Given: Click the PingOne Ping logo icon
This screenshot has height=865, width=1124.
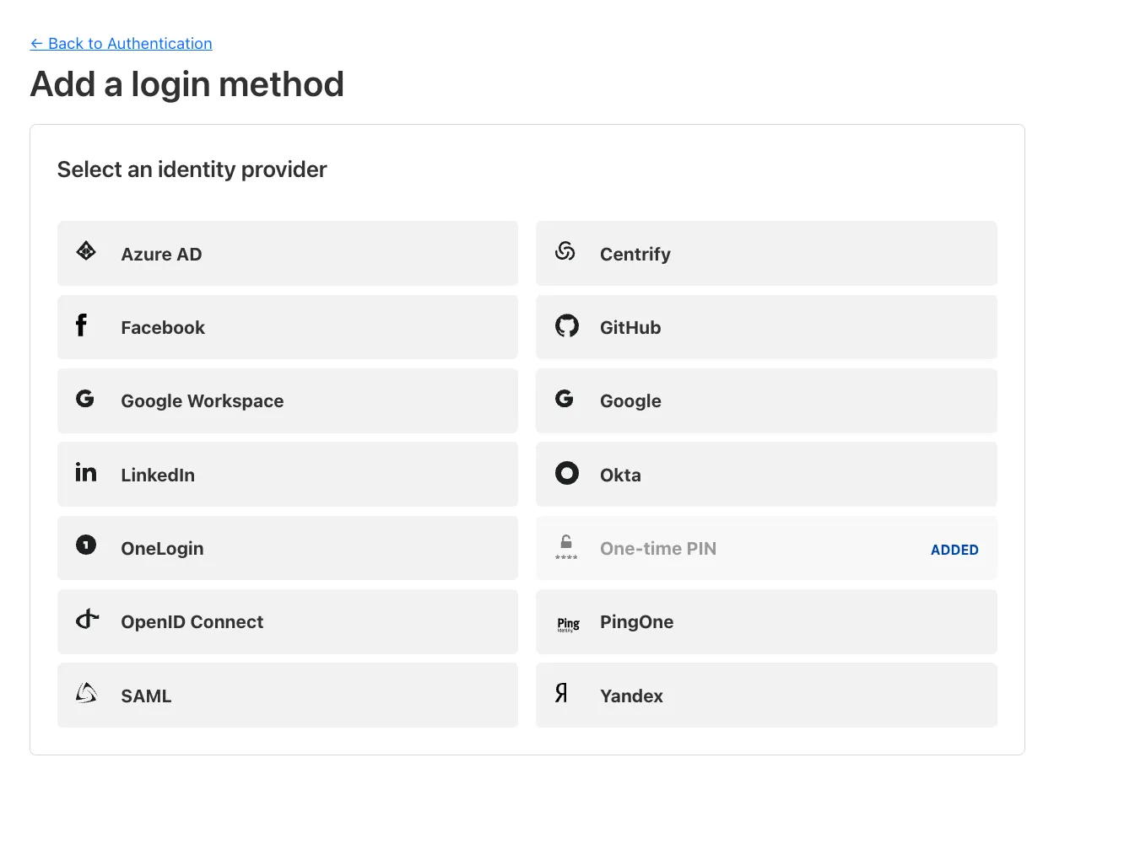Looking at the screenshot, I should click(x=568, y=624).
